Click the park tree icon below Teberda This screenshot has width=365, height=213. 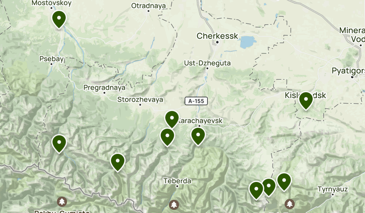coord(174,204)
